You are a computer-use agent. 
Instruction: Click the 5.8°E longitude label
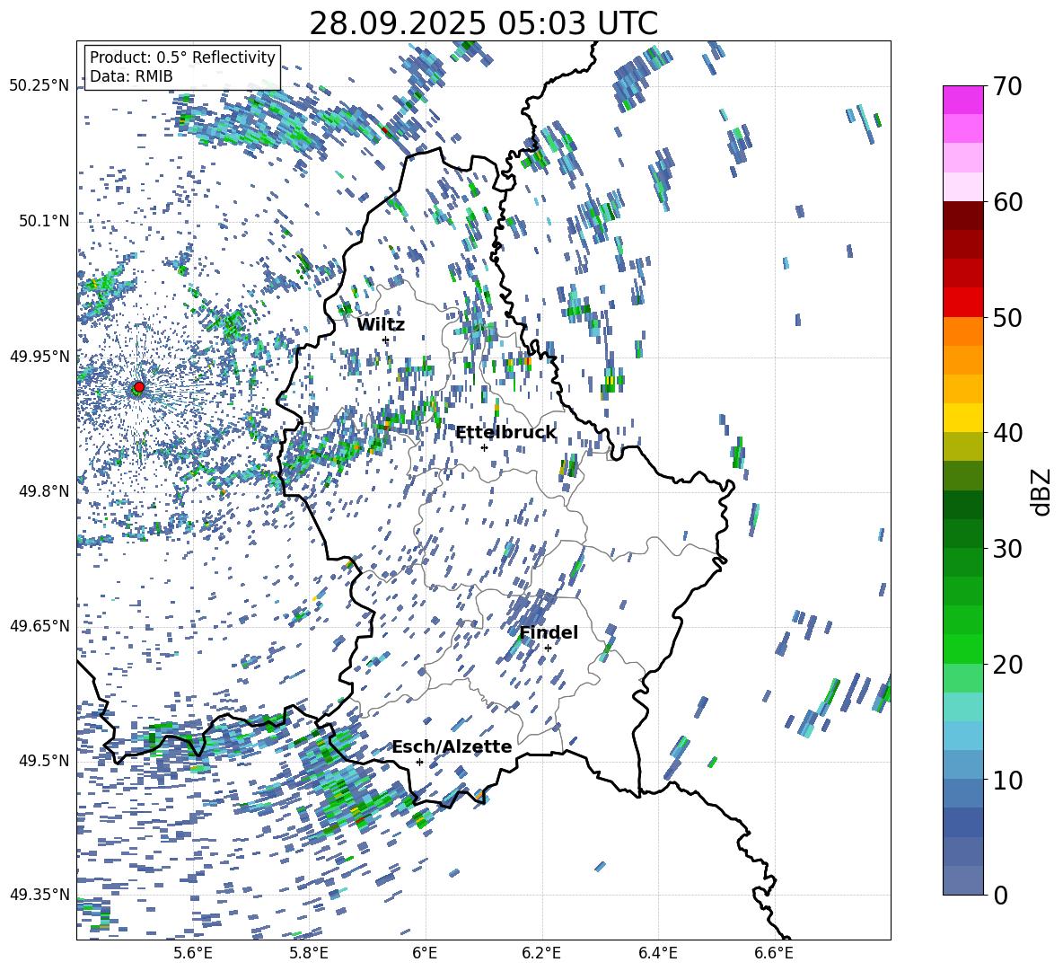309,953
